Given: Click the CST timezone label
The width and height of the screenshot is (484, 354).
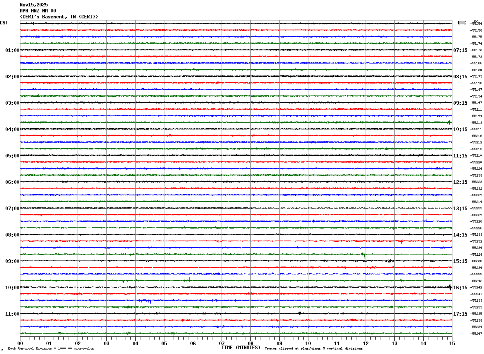Looking at the screenshot, I should tap(4, 23).
